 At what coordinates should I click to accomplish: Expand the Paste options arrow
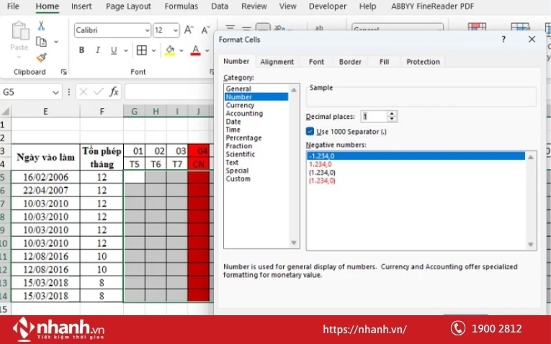pyautogui.click(x=19, y=57)
